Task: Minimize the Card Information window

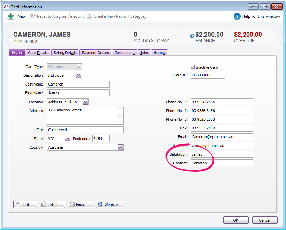Action: click(x=253, y=7)
